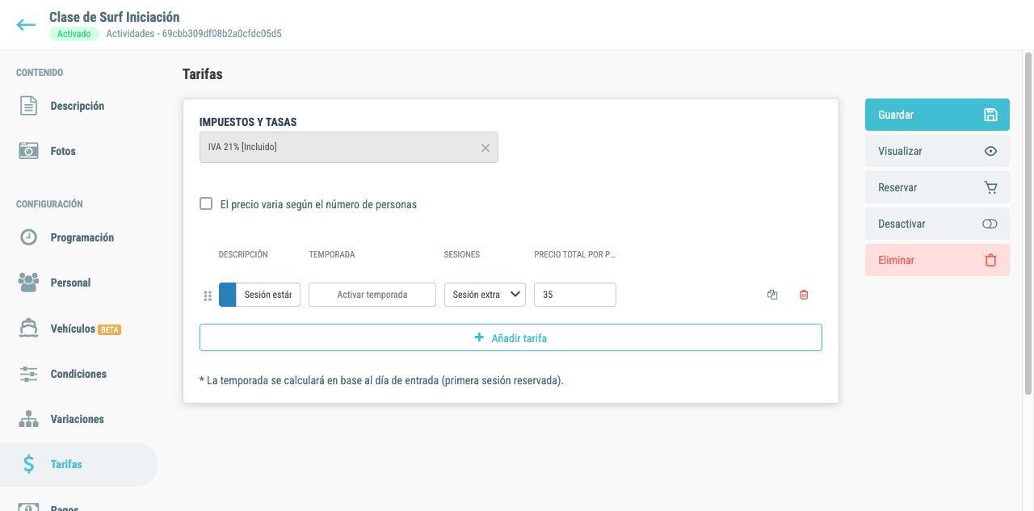Open the Vehículos BETA section
The image size is (1034, 511).
(79, 329)
